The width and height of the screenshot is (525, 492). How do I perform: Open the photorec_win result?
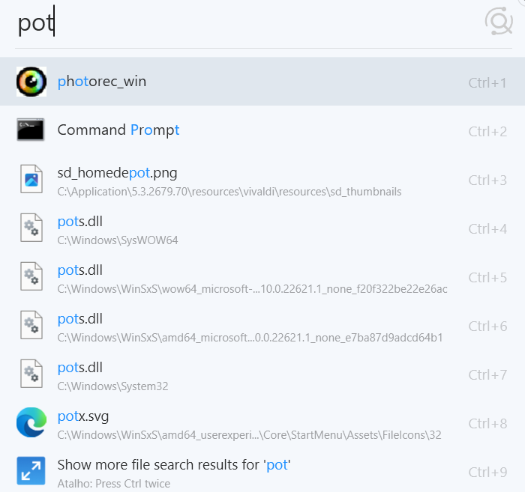262,82
